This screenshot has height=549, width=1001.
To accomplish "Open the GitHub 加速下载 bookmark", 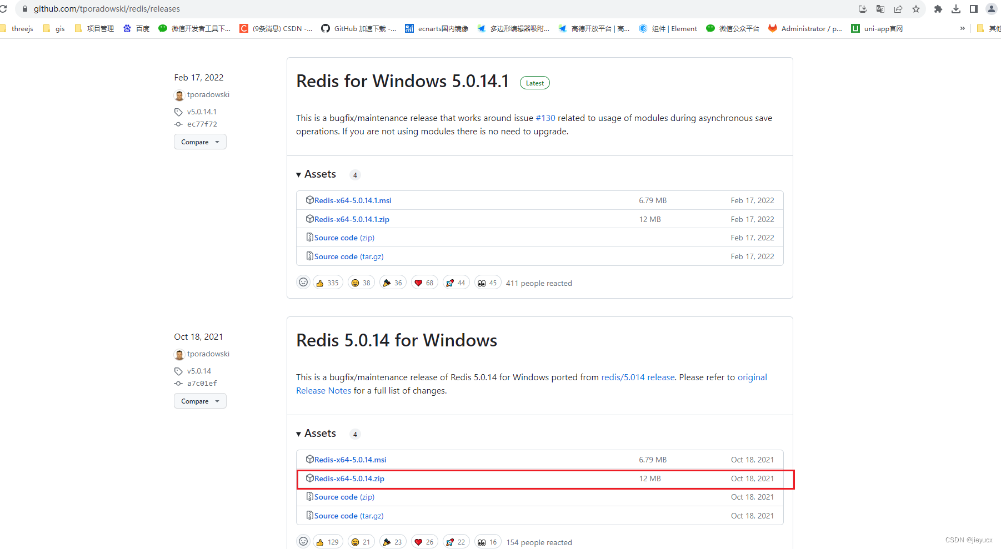I will tap(358, 28).
